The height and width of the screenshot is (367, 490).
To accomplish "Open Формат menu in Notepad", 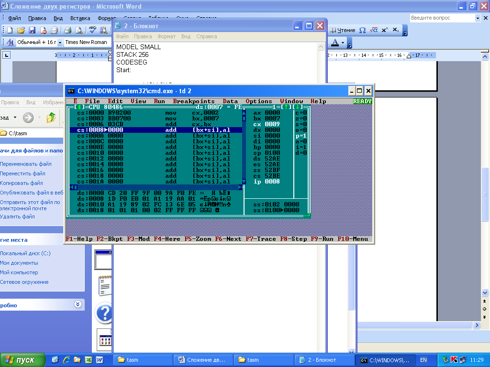I will [x=167, y=36].
